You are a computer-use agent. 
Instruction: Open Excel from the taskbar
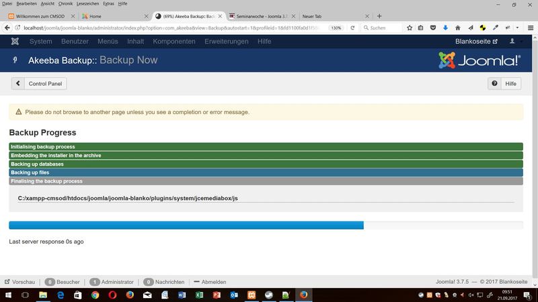click(199, 295)
